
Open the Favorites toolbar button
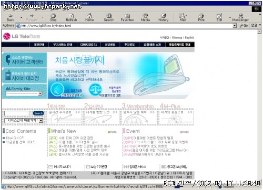127,17
